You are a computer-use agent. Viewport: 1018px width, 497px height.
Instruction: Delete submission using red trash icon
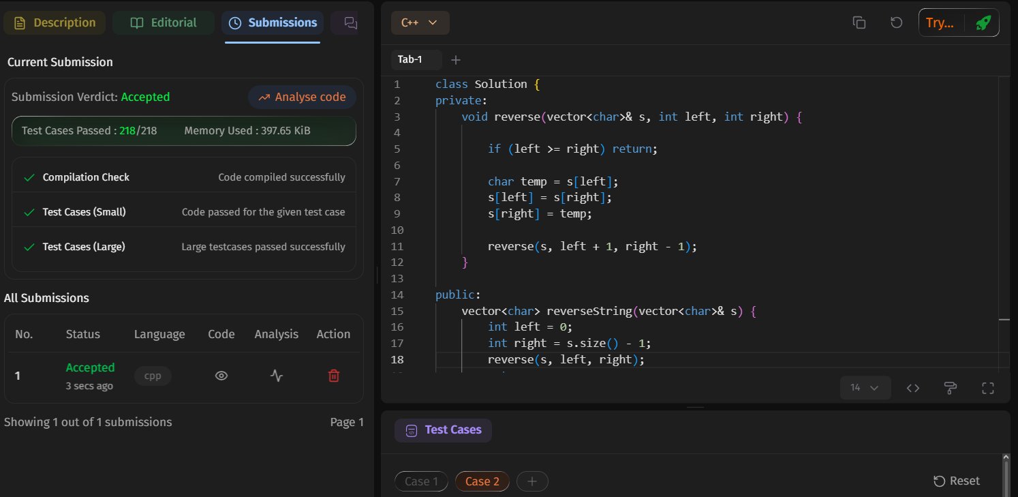pos(333,376)
